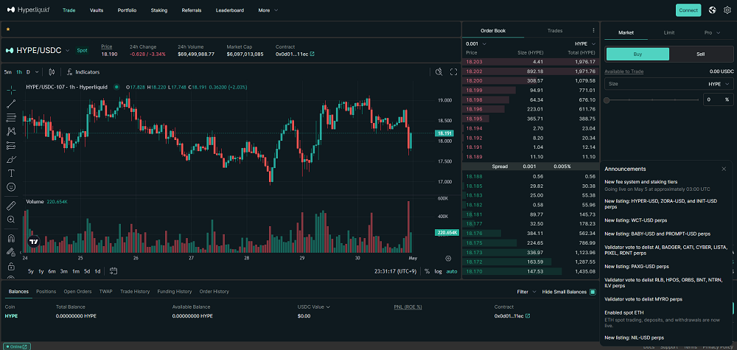
Task: Open the USDC Value column dropdown
Action: pyautogui.click(x=313, y=307)
